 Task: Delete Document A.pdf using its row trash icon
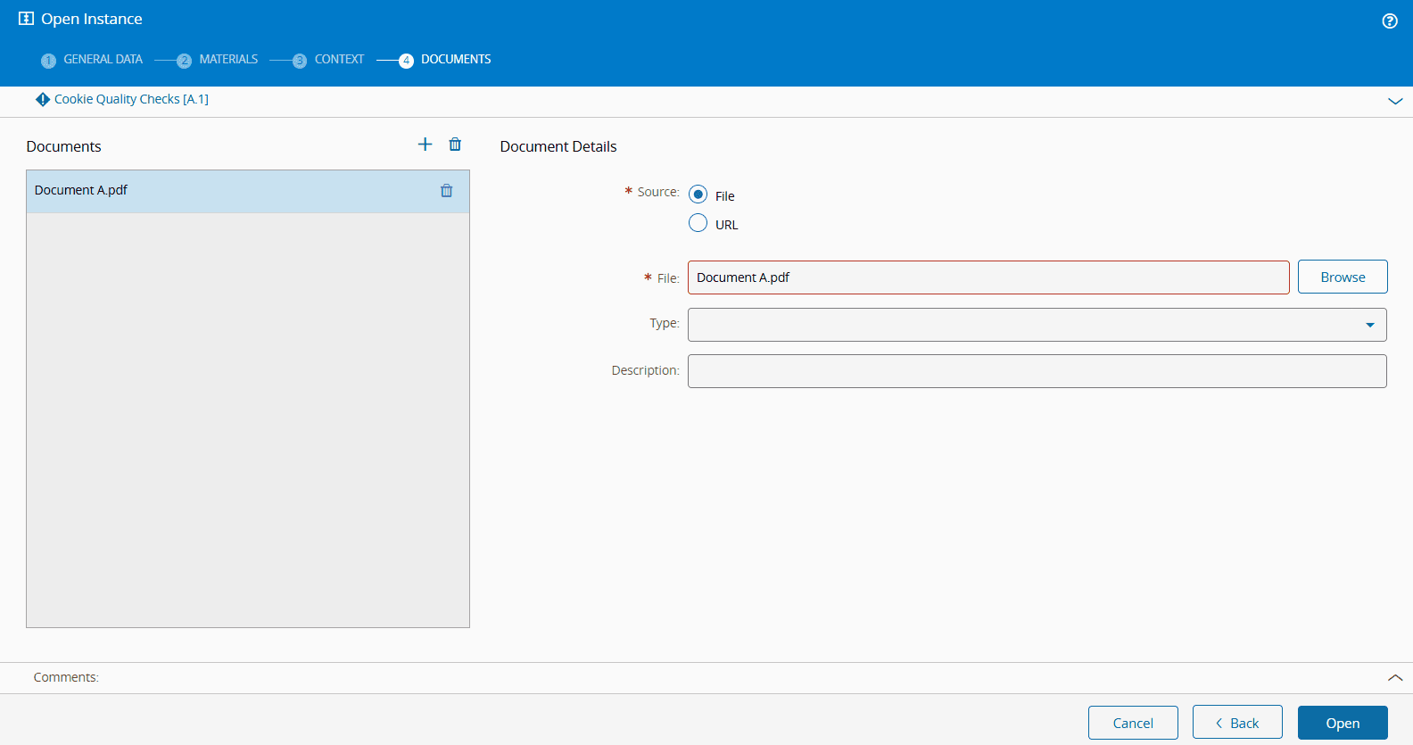click(446, 191)
